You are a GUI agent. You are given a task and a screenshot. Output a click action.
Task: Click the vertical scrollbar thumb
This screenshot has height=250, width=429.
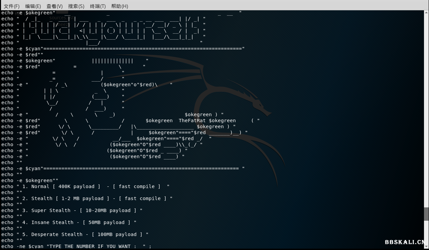[426, 214]
